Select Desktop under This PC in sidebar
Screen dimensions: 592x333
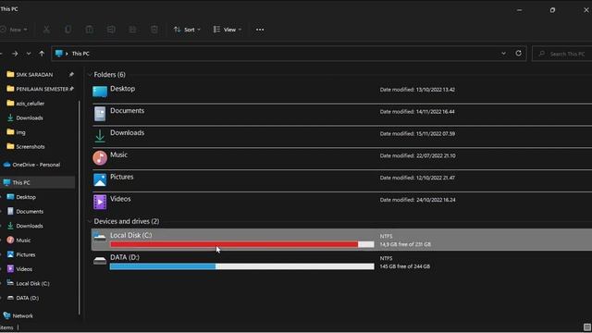26,197
